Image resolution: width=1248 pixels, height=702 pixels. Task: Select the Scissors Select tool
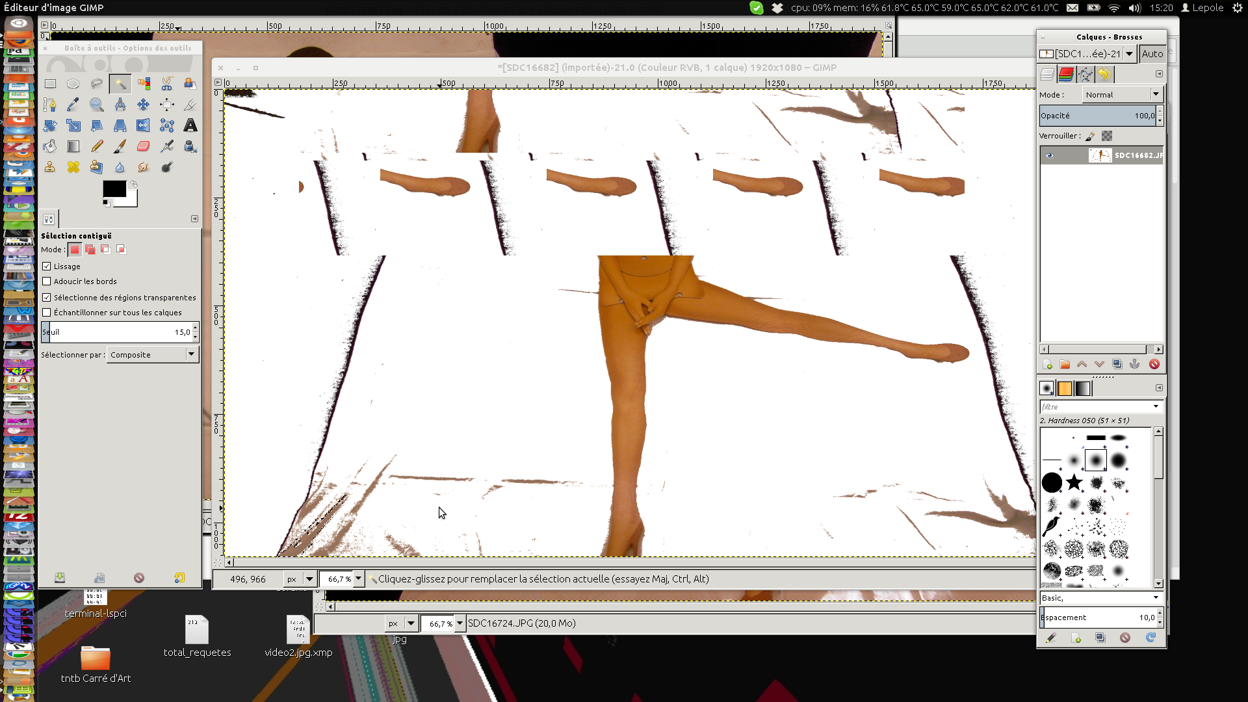pyautogui.click(x=167, y=84)
